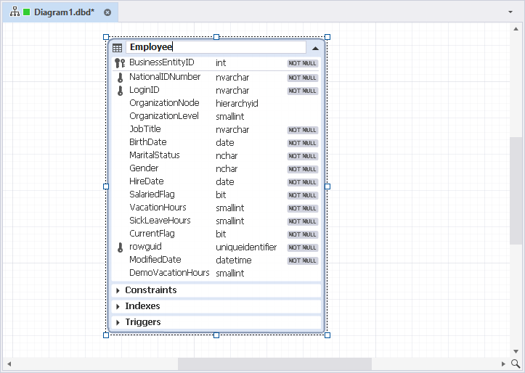The height and width of the screenshot is (373, 525).
Task: Click the uniqueidentifier data type
Action: [x=246, y=247]
